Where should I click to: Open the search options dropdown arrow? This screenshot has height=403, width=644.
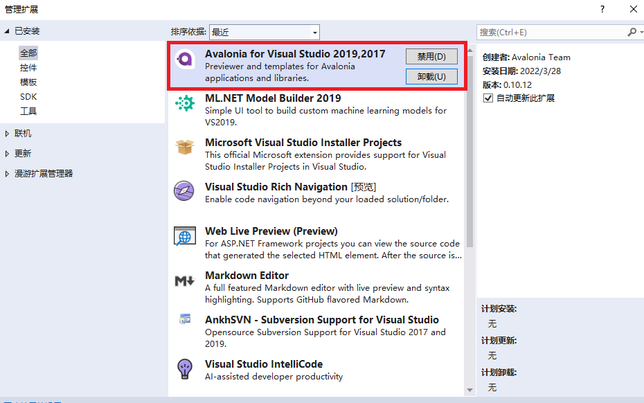pos(641,32)
